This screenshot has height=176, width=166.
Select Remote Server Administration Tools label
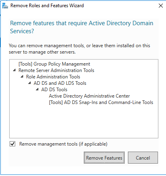56,70
